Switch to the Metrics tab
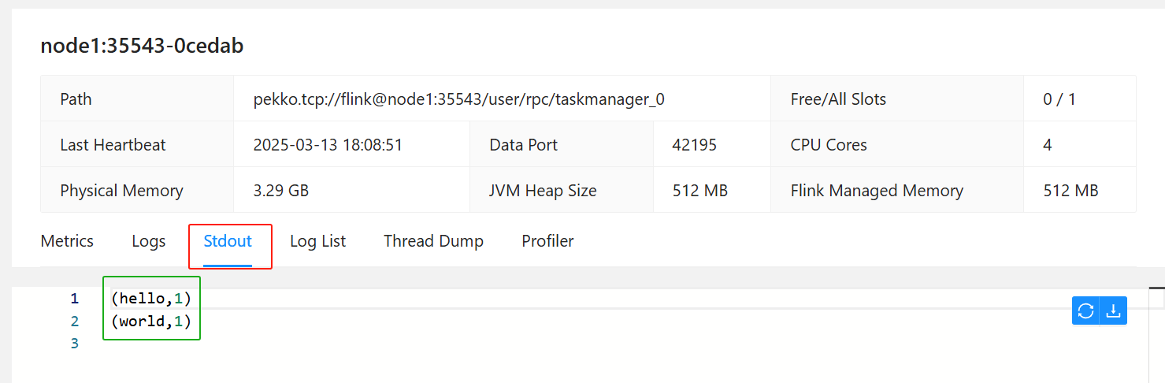Image resolution: width=1165 pixels, height=383 pixels. [x=67, y=241]
